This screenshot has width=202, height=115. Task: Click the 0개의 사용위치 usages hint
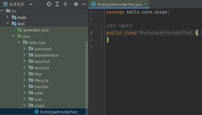[119, 26]
